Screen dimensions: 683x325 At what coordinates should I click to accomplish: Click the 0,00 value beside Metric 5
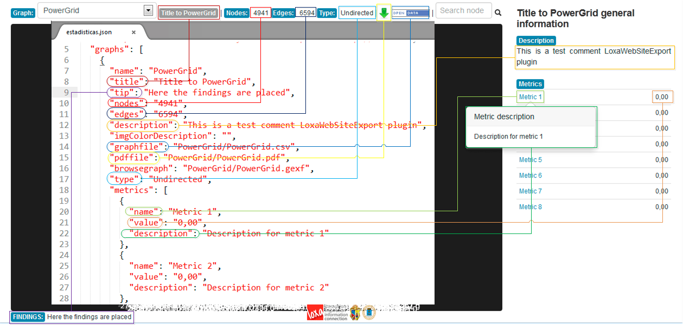[x=662, y=160]
